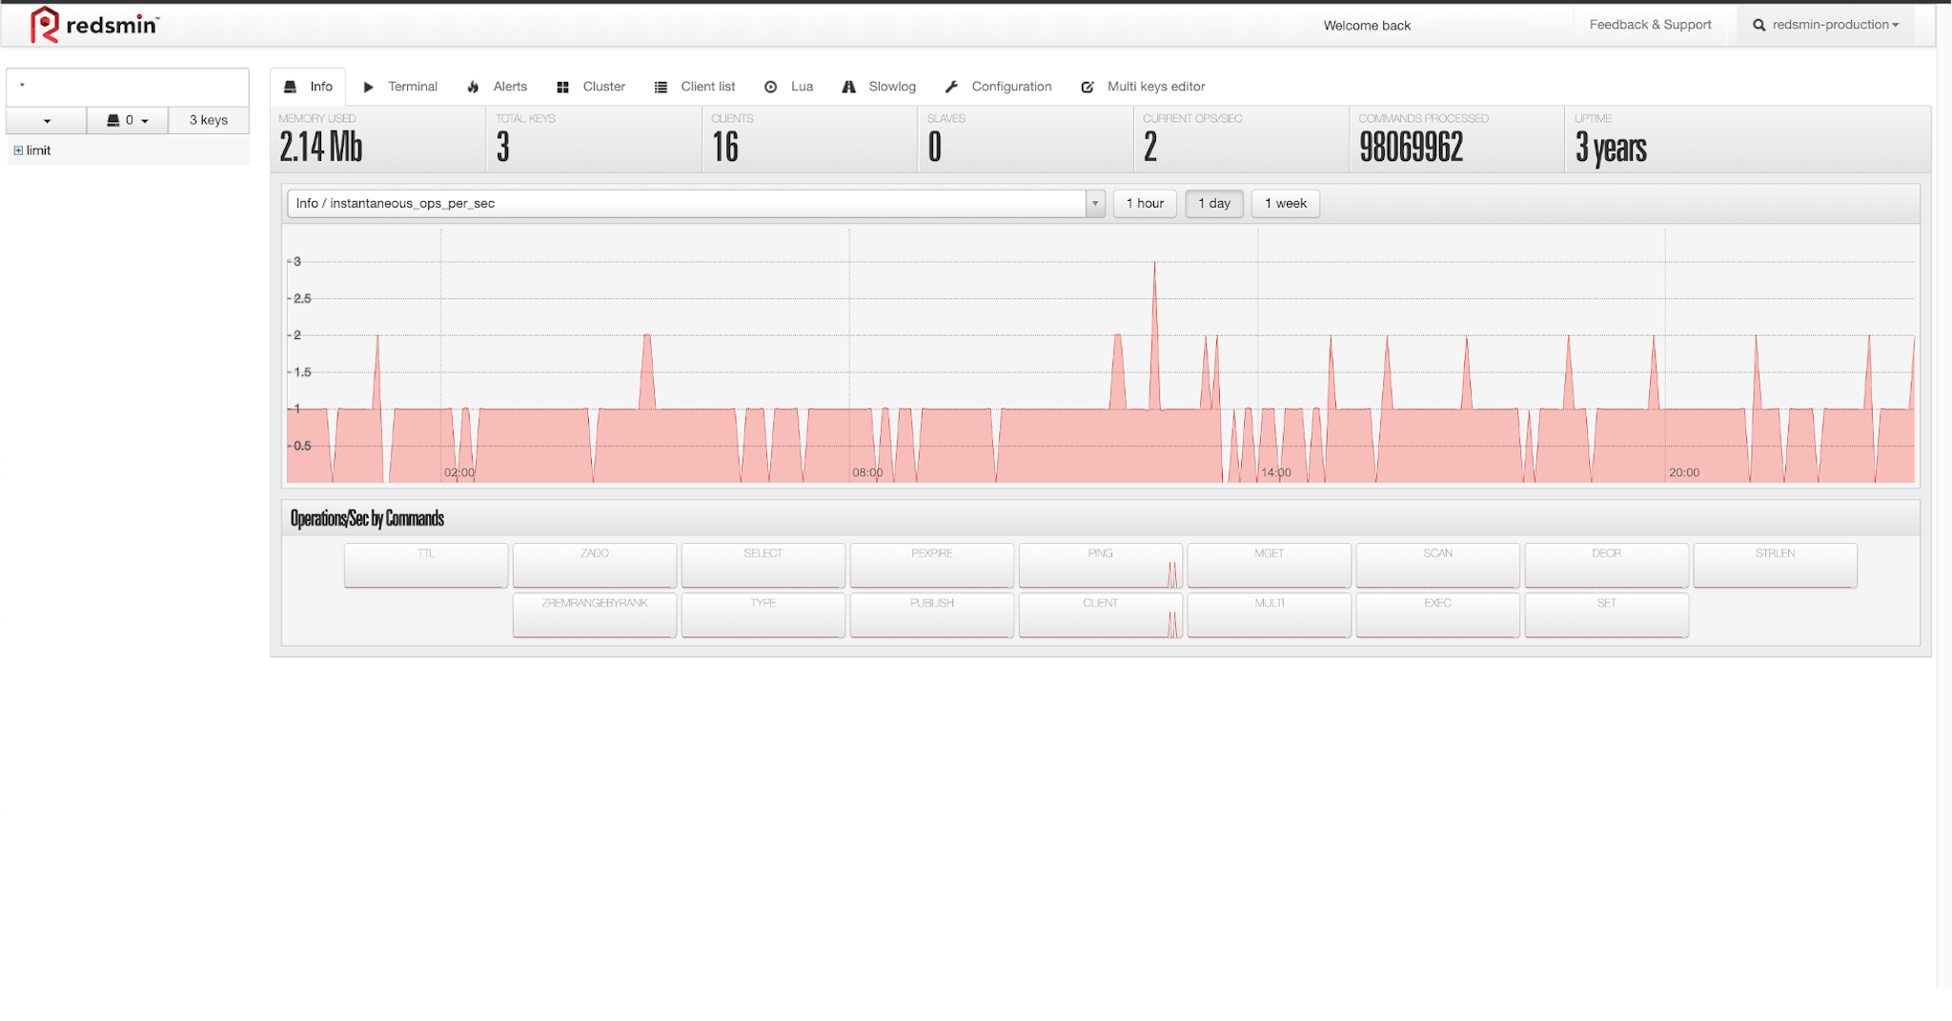Click the key search filter field
1952x1021 pixels.
(x=128, y=86)
